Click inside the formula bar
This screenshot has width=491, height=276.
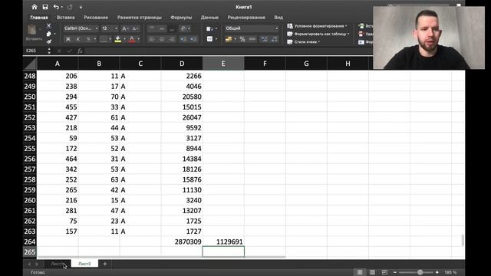pyautogui.click(x=229, y=51)
